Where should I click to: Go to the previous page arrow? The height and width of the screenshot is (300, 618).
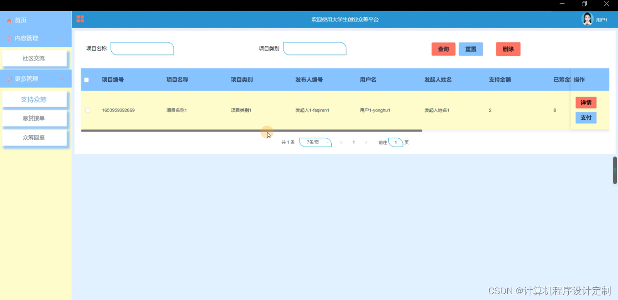click(341, 142)
